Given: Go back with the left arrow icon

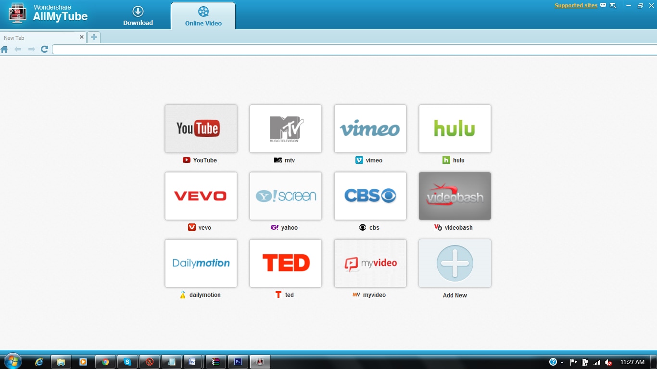Looking at the screenshot, I should point(18,49).
